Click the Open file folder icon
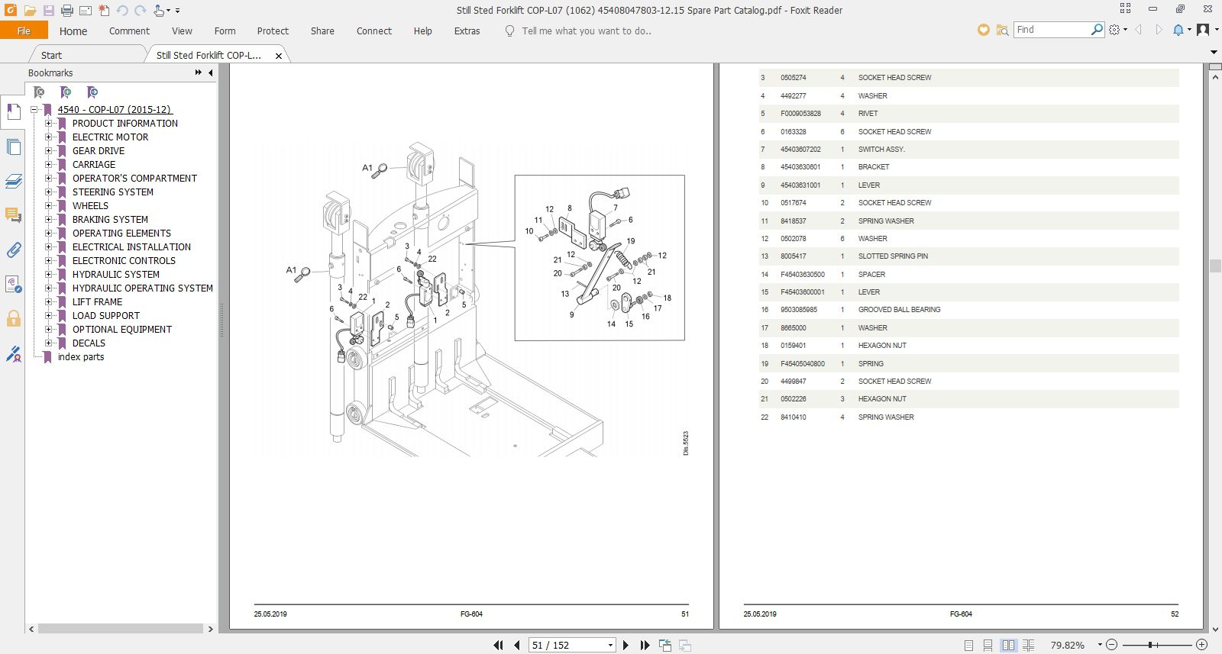1222x654 pixels. [x=30, y=11]
